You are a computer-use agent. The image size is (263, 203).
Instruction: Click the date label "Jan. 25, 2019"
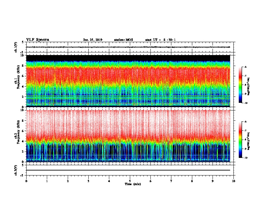(93, 40)
